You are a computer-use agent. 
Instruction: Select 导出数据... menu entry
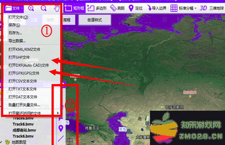17,41
